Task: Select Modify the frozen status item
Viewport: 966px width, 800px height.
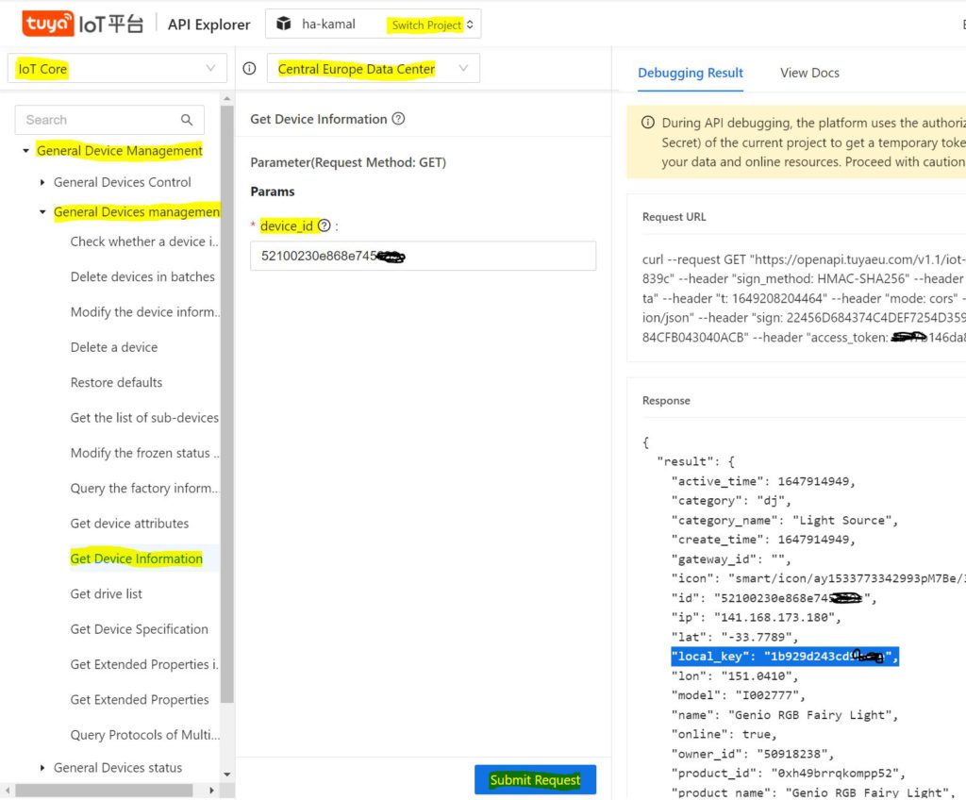Action: click(x=144, y=453)
